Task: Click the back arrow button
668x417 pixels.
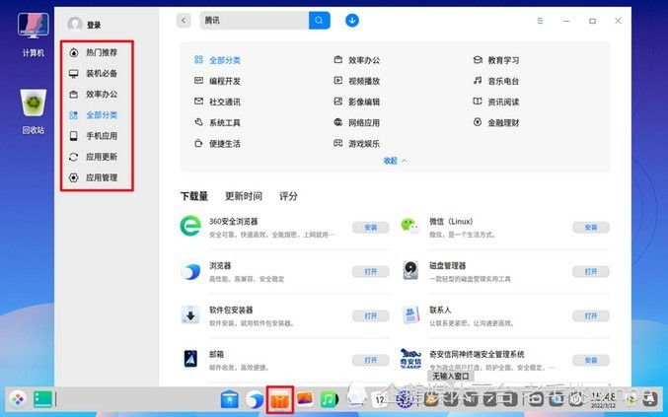Action: coord(184,21)
